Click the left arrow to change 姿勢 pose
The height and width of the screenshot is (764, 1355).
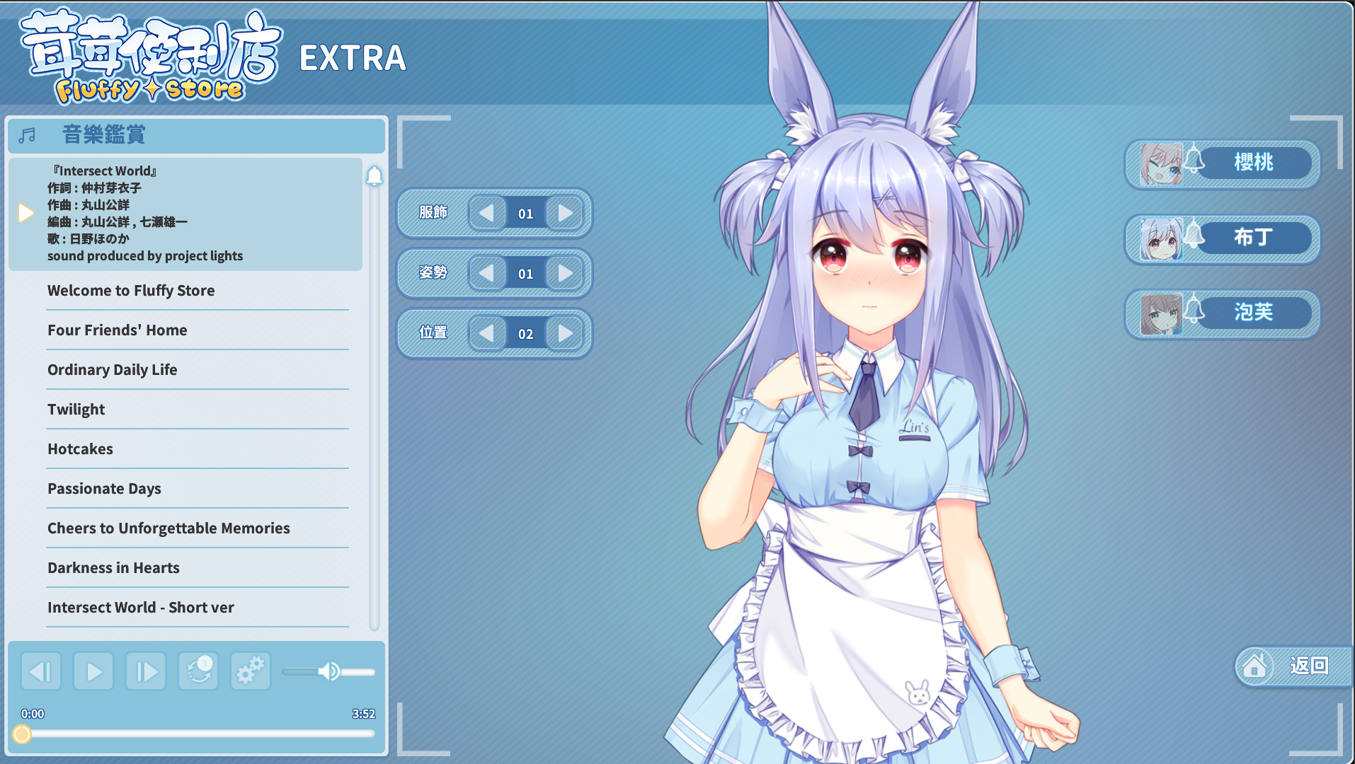(x=487, y=273)
